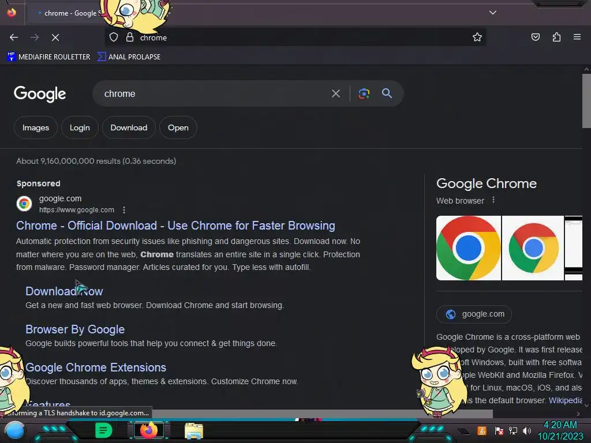The height and width of the screenshot is (443, 591).
Task: Click the google.com chip in knowledge panel
Action: 474,314
